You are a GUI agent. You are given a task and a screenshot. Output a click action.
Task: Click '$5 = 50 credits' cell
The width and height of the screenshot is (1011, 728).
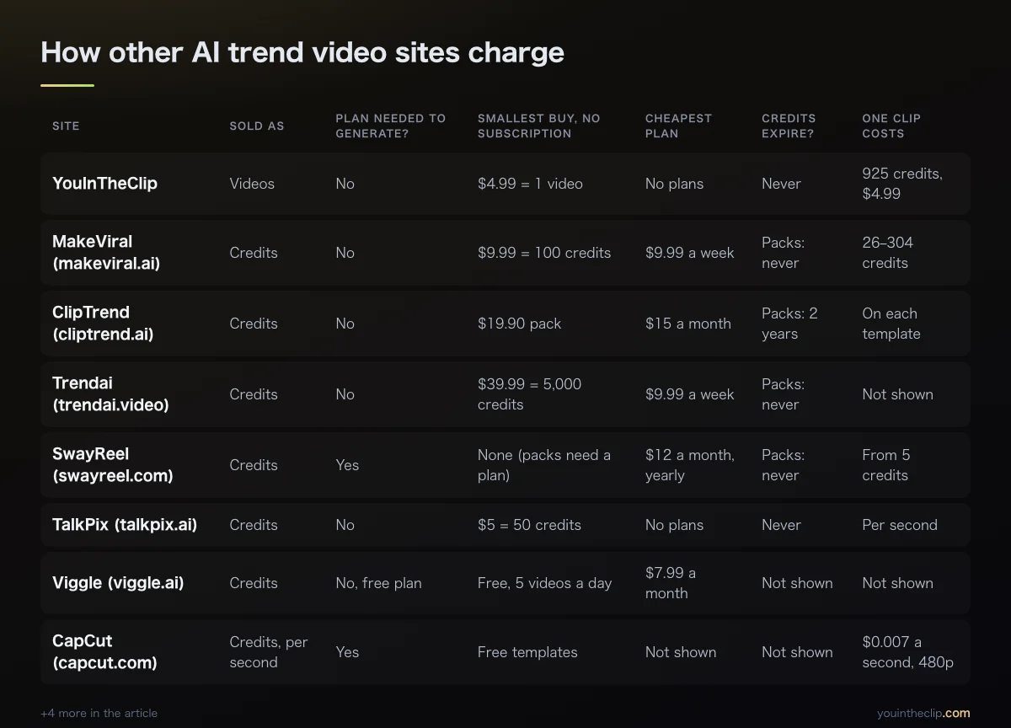coord(529,524)
